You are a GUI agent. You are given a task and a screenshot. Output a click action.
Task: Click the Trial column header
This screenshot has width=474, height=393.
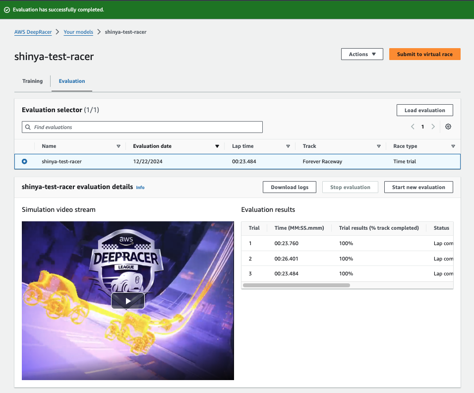pos(254,228)
